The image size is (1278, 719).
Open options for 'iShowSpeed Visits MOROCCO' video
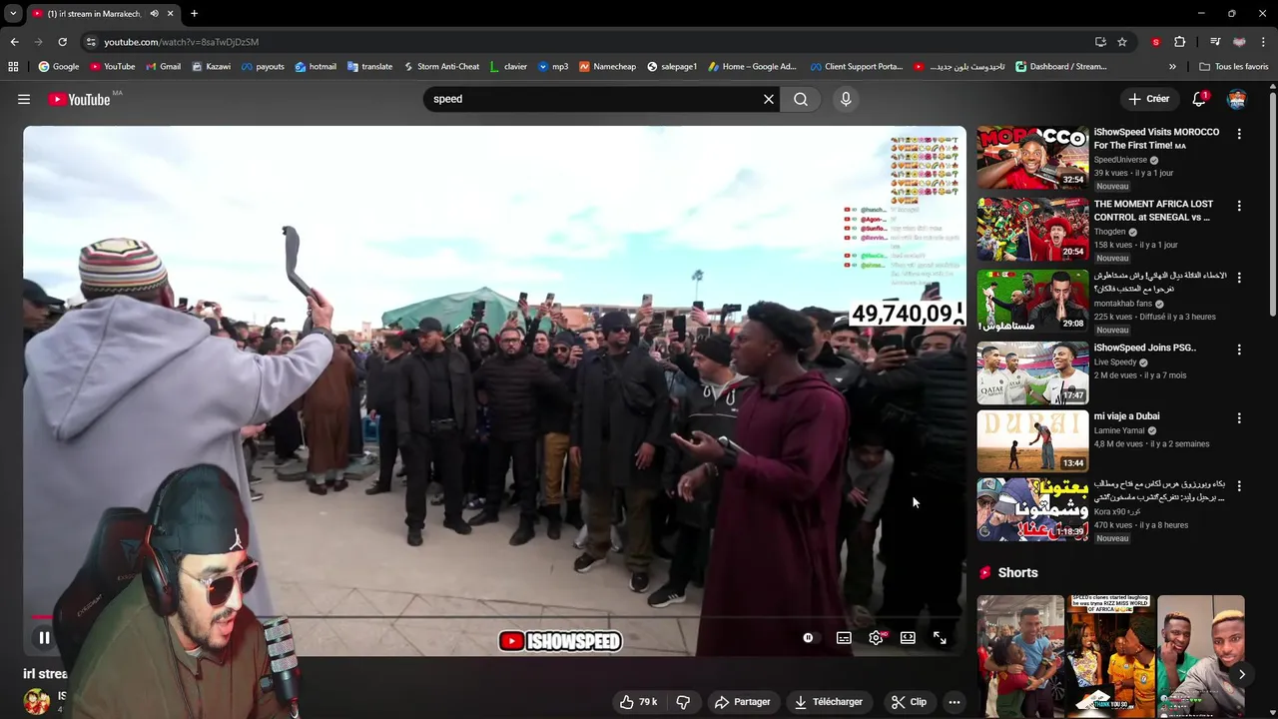tap(1239, 134)
